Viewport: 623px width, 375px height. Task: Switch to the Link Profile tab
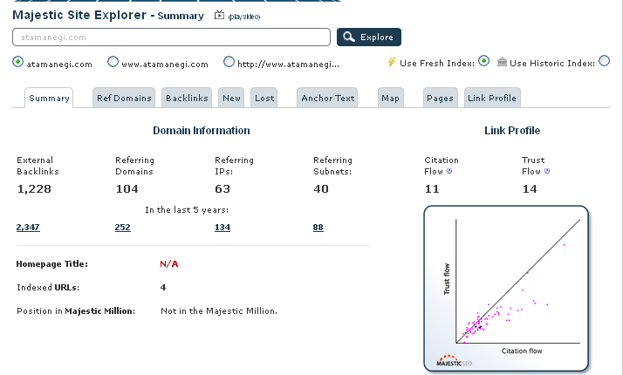[x=492, y=98]
